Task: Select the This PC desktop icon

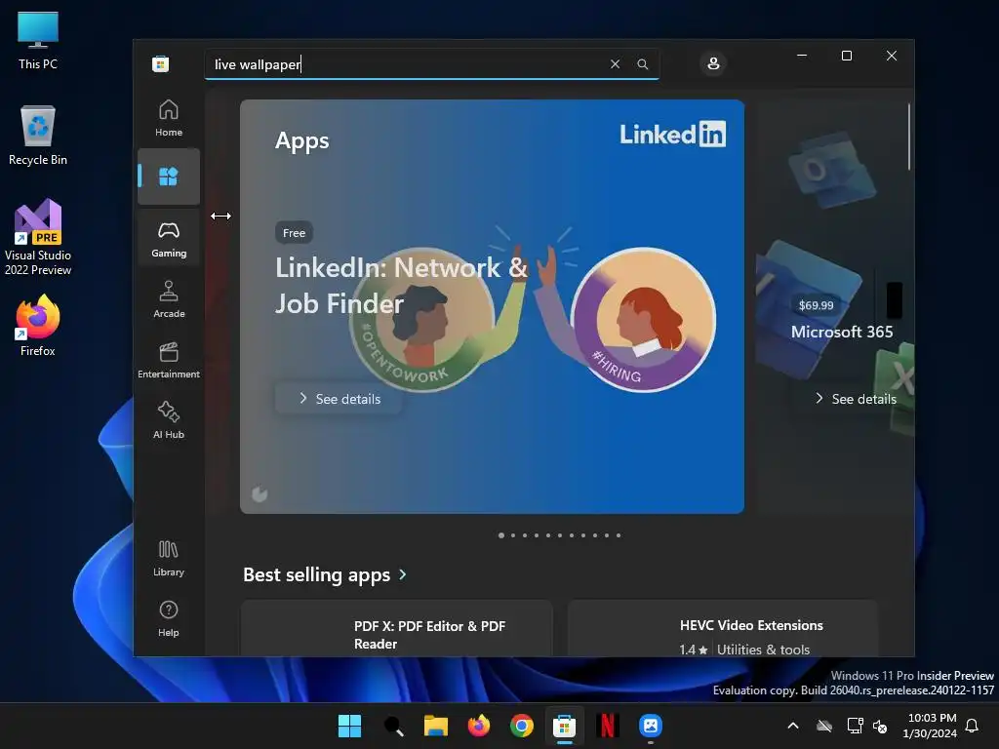Action: pyautogui.click(x=38, y=40)
